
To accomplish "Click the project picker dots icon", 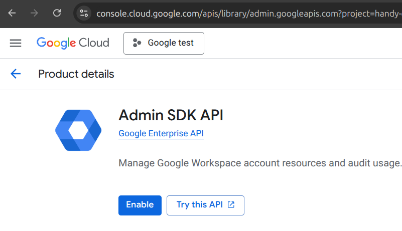I will coord(137,43).
